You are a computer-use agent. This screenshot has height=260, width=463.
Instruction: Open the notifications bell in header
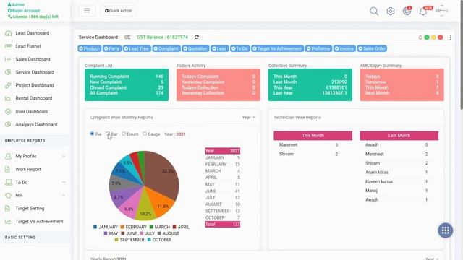423,12
